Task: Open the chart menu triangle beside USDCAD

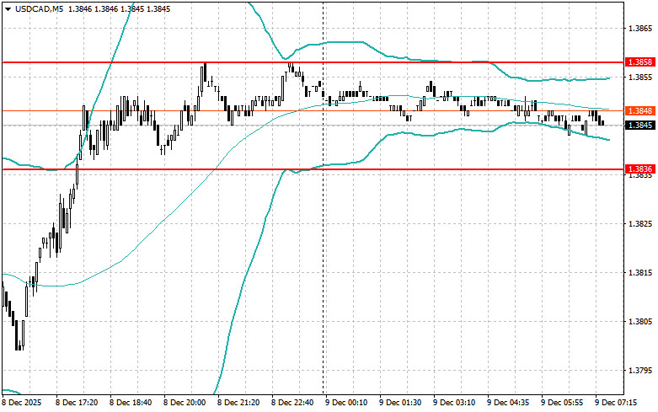Action: pyautogui.click(x=8, y=8)
